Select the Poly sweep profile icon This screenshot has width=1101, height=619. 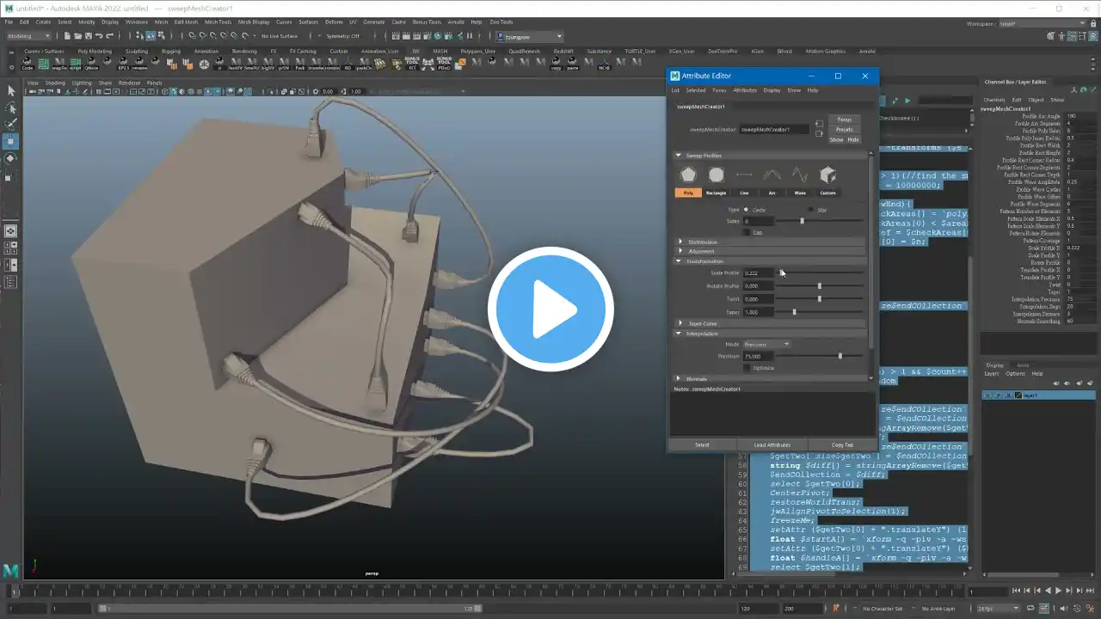click(x=688, y=175)
